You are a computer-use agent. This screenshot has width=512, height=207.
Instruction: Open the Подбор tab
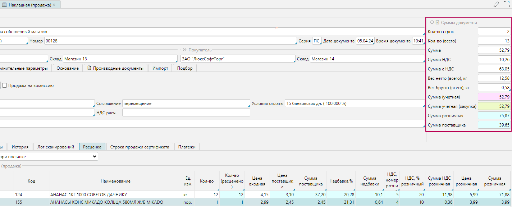coord(184,68)
